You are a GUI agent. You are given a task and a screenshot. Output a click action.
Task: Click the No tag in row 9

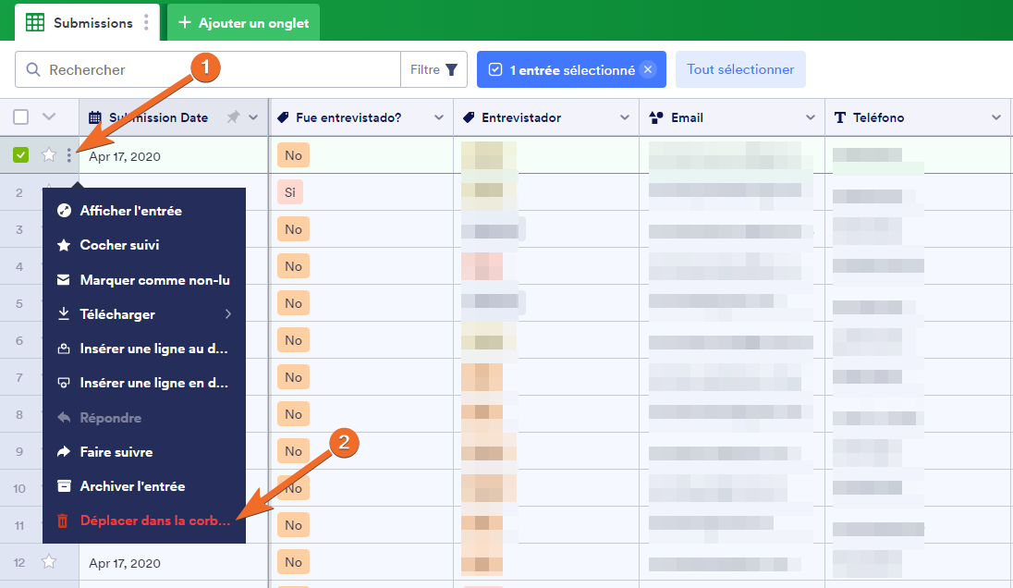pos(293,451)
